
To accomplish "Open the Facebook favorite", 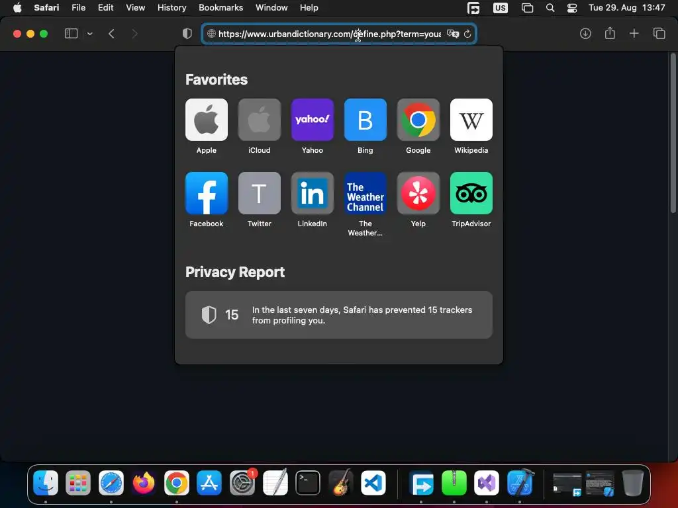I will pyautogui.click(x=207, y=193).
